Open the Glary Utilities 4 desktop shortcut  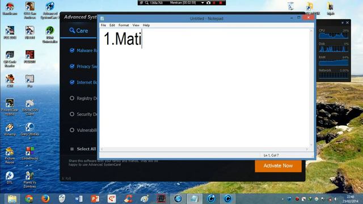tap(29, 131)
